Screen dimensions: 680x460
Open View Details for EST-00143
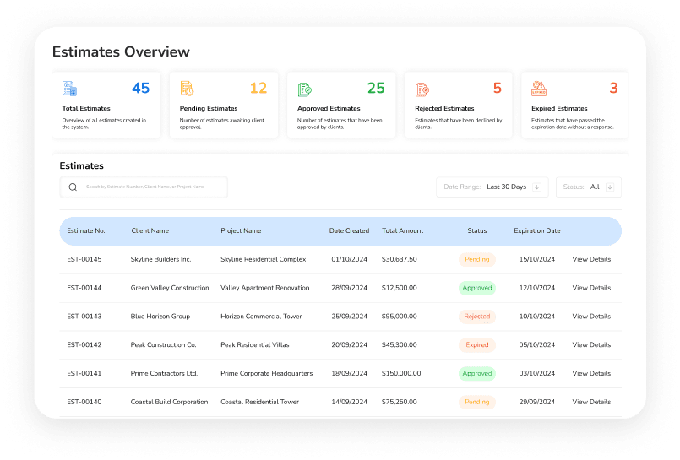click(x=591, y=317)
